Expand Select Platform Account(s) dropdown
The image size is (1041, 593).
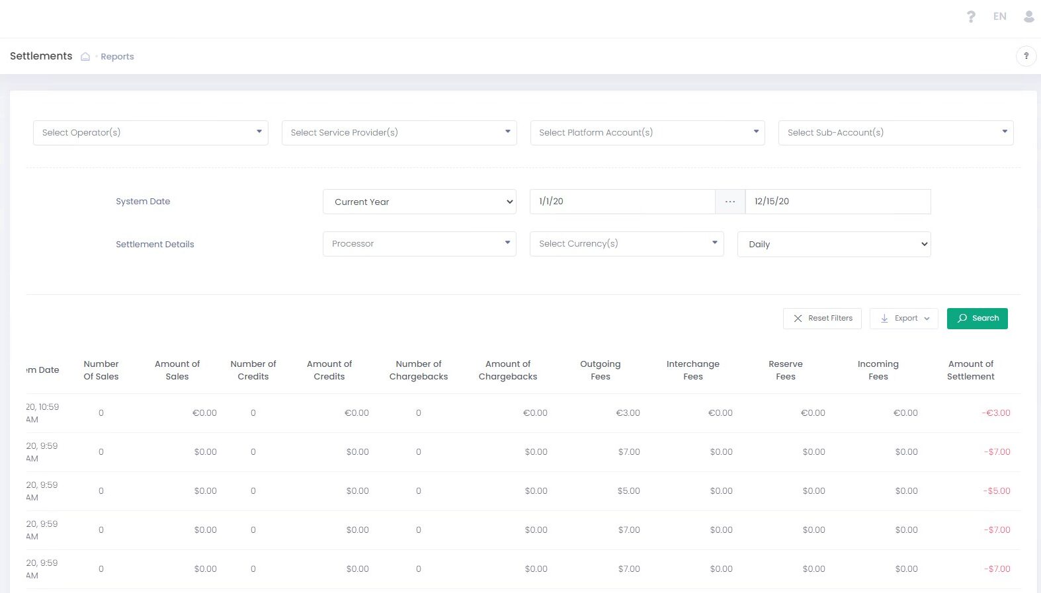(647, 133)
